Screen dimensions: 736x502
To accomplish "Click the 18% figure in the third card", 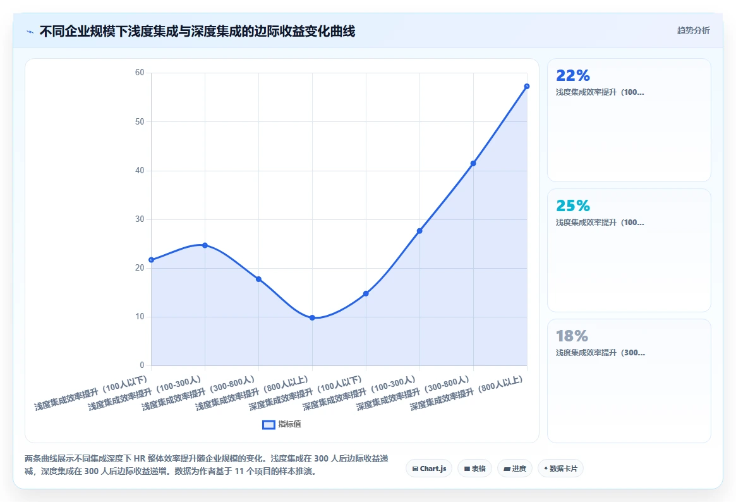I will pos(572,336).
